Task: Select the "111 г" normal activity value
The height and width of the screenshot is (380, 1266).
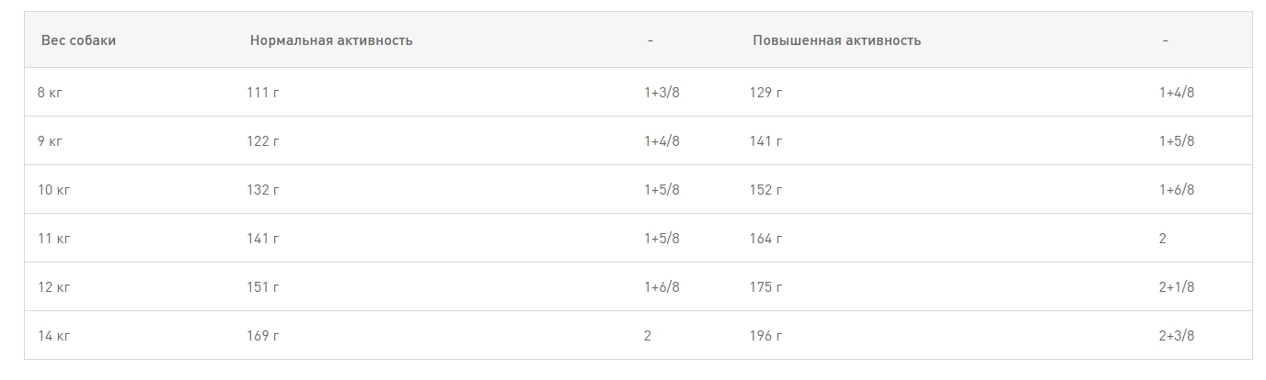Action: [263, 93]
